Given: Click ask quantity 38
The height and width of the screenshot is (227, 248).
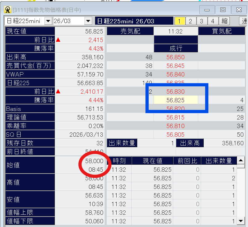Looking at the screenshot, I should tap(149, 66).
